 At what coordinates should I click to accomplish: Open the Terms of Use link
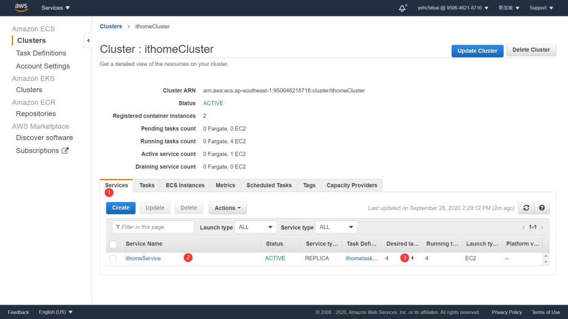coord(546,312)
